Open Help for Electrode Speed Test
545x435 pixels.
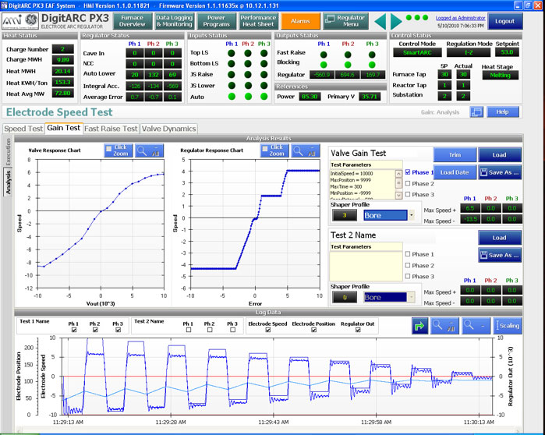[503, 112]
